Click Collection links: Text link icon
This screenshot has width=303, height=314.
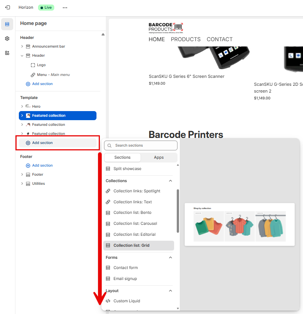[x=108, y=202]
